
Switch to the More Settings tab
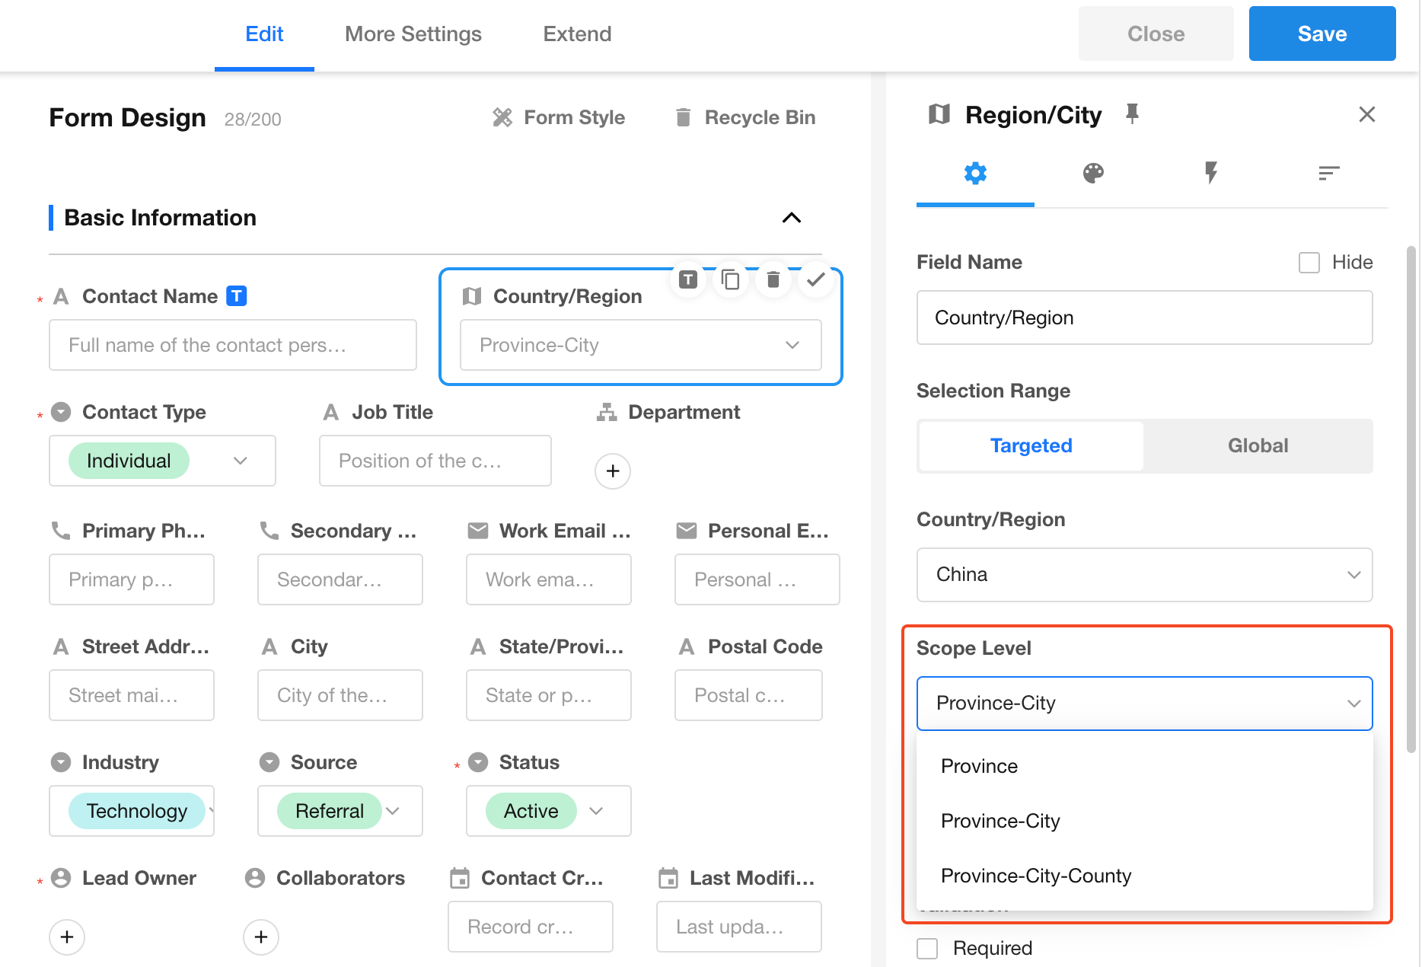tap(413, 34)
